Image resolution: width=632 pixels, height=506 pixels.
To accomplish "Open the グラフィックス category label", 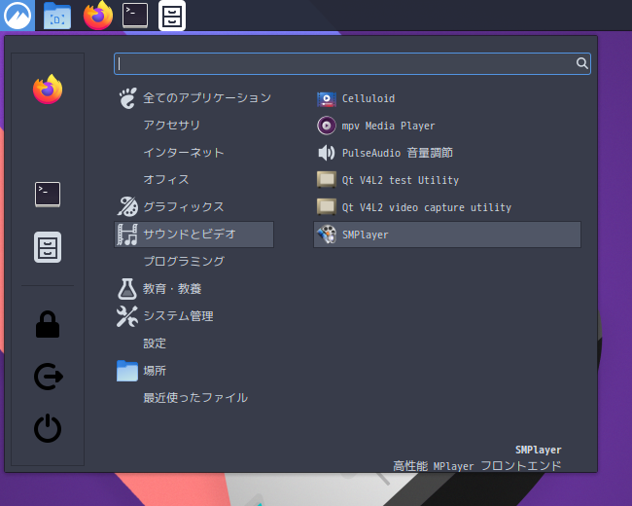I will click(x=184, y=206).
